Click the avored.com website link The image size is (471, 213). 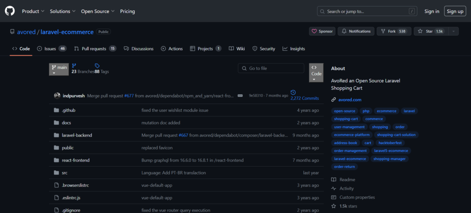click(x=350, y=99)
